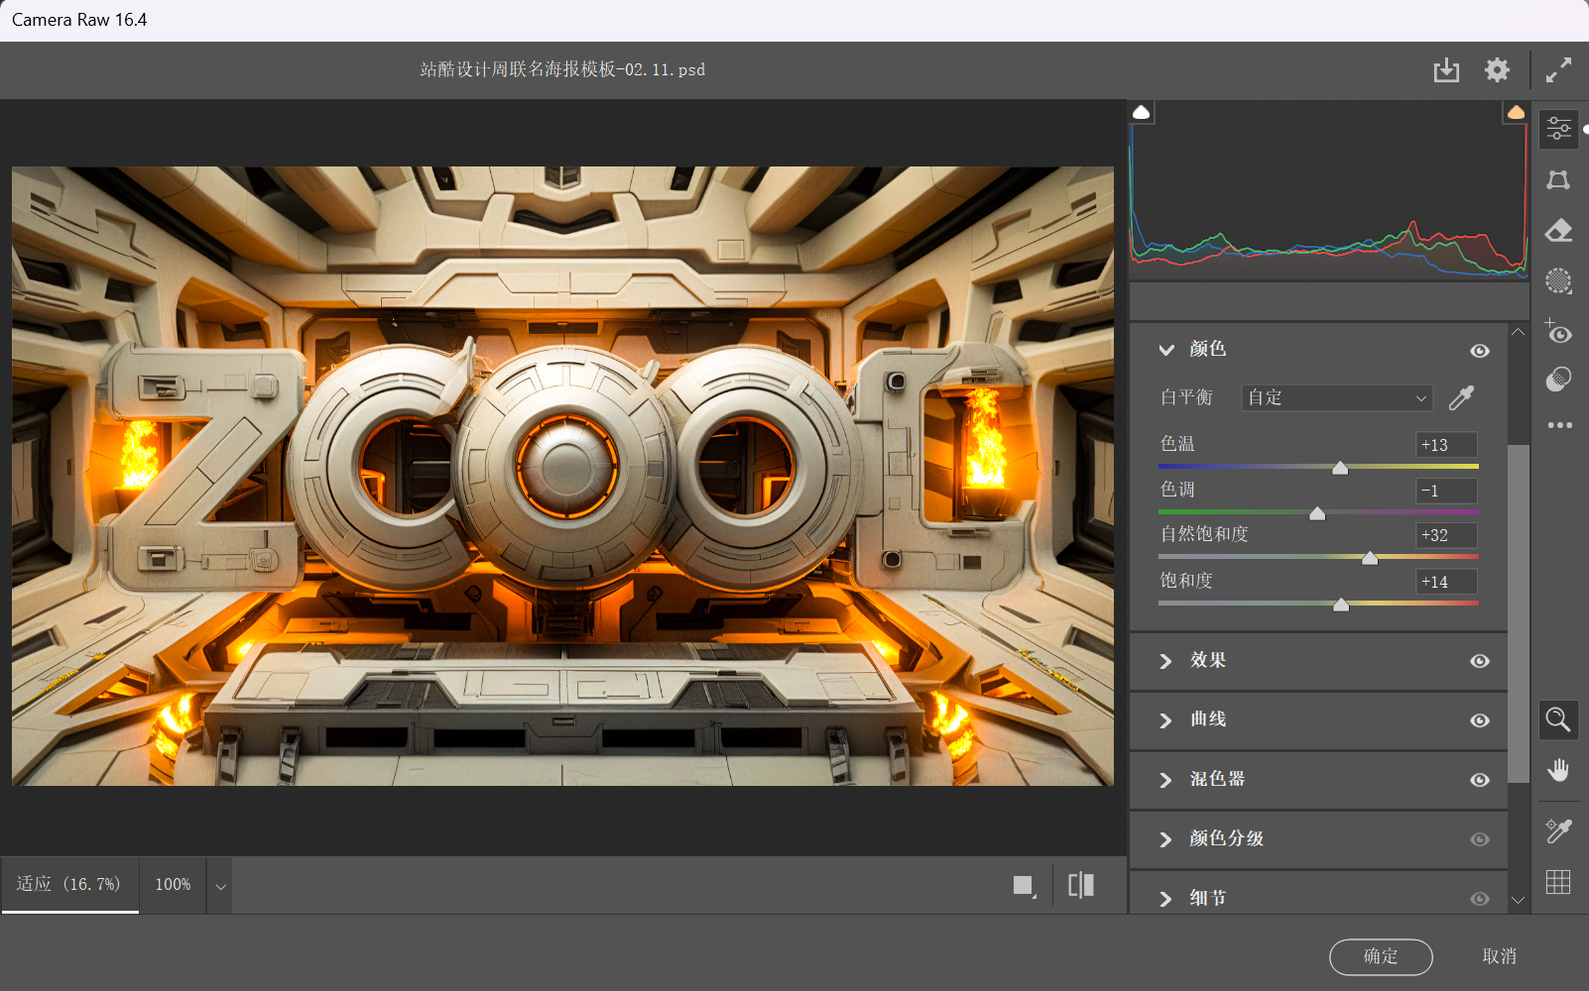Image resolution: width=1589 pixels, height=991 pixels.
Task: Collapse the 颜色 section
Action: pos(1166,350)
